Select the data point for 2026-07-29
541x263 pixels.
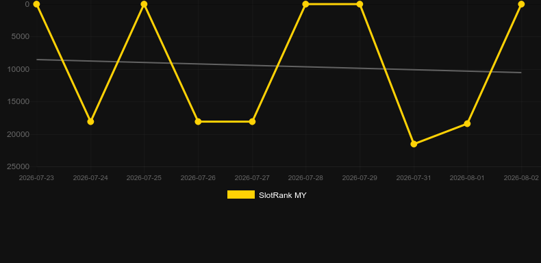(x=360, y=4)
